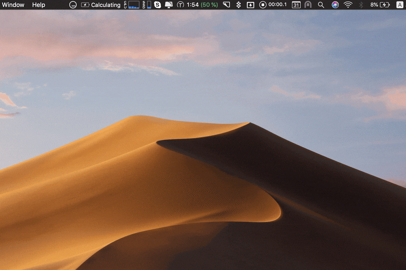
Task: Click the circled ellipsis menu bar icon
Action: pyautogui.click(x=73, y=5)
